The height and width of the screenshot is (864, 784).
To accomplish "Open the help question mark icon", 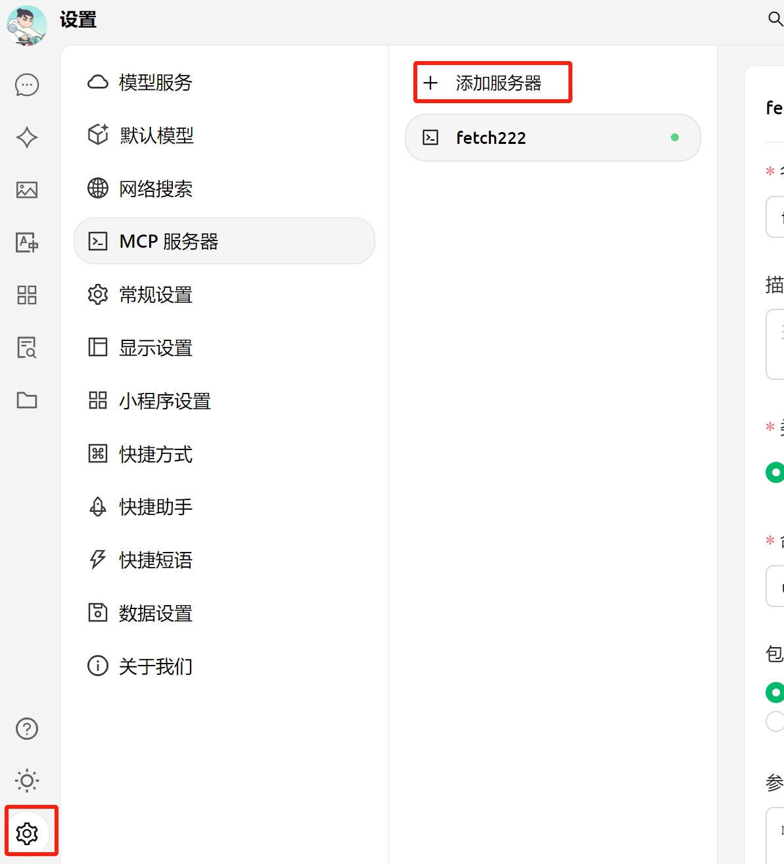I will tap(27, 729).
